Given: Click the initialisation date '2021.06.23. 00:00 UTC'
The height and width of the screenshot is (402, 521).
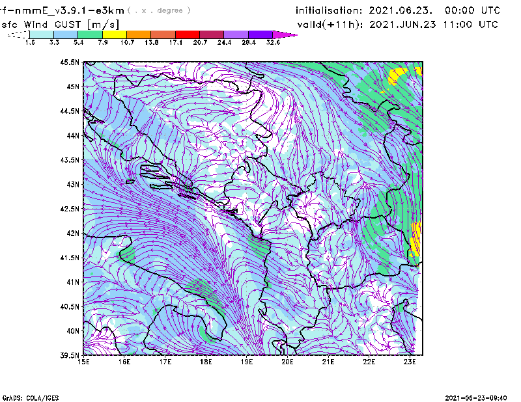Looking at the screenshot, I should click(436, 10).
